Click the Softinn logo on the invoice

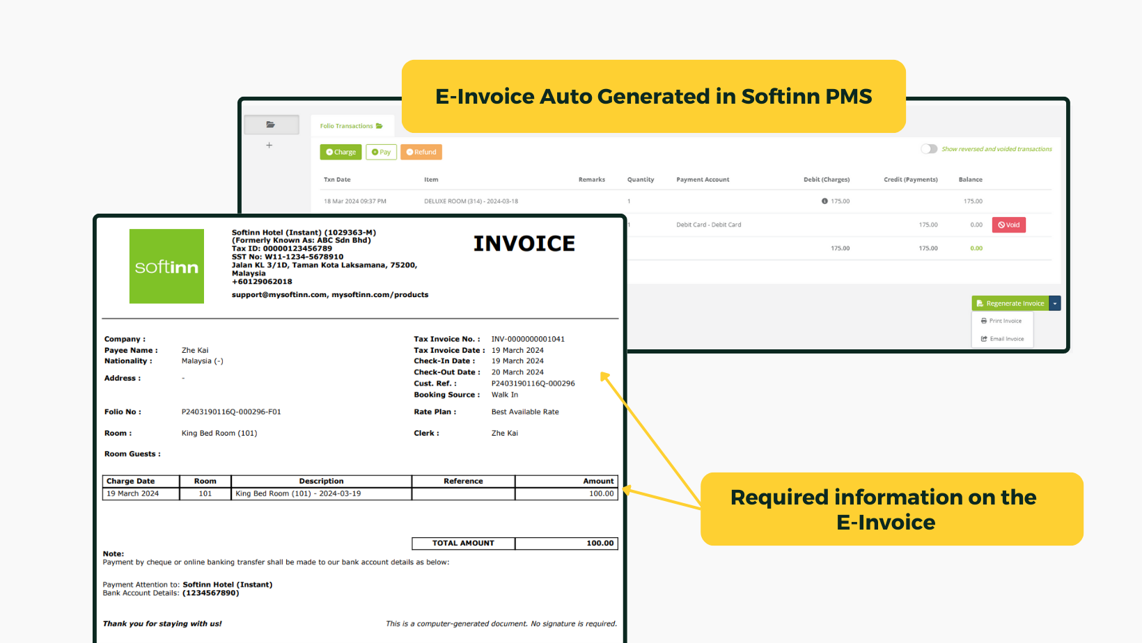click(x=166, y=267)
